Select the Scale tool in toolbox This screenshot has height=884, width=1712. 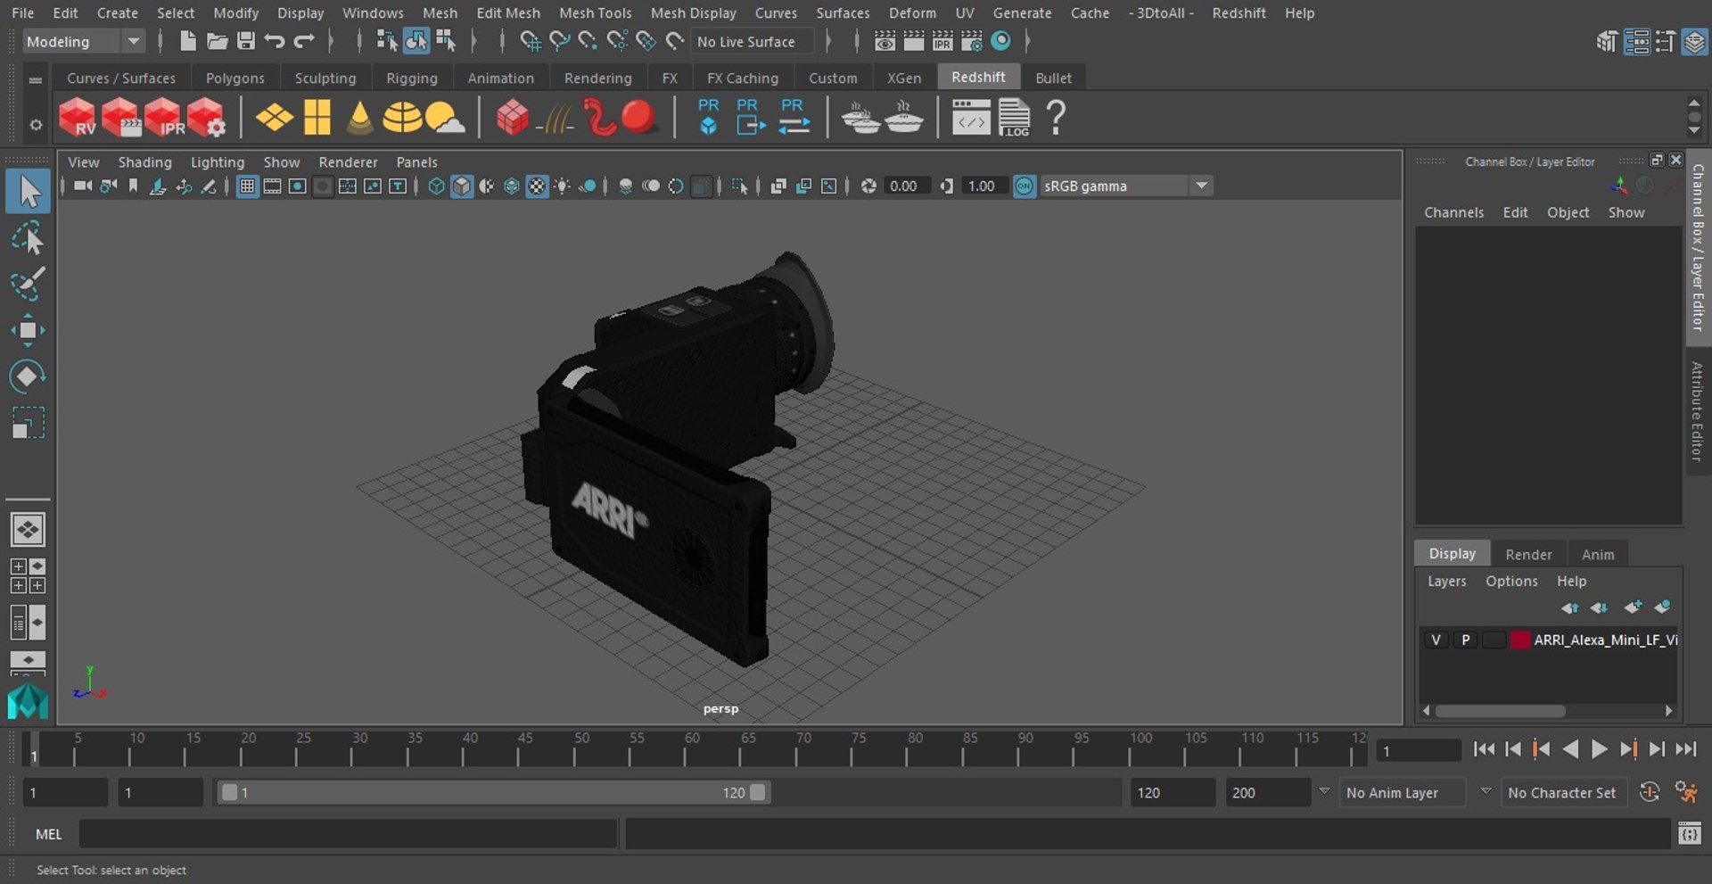[28, 423]
